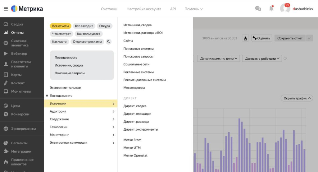Open the hamburger main menu icon
Screen dimensions: 318x172
6,9
